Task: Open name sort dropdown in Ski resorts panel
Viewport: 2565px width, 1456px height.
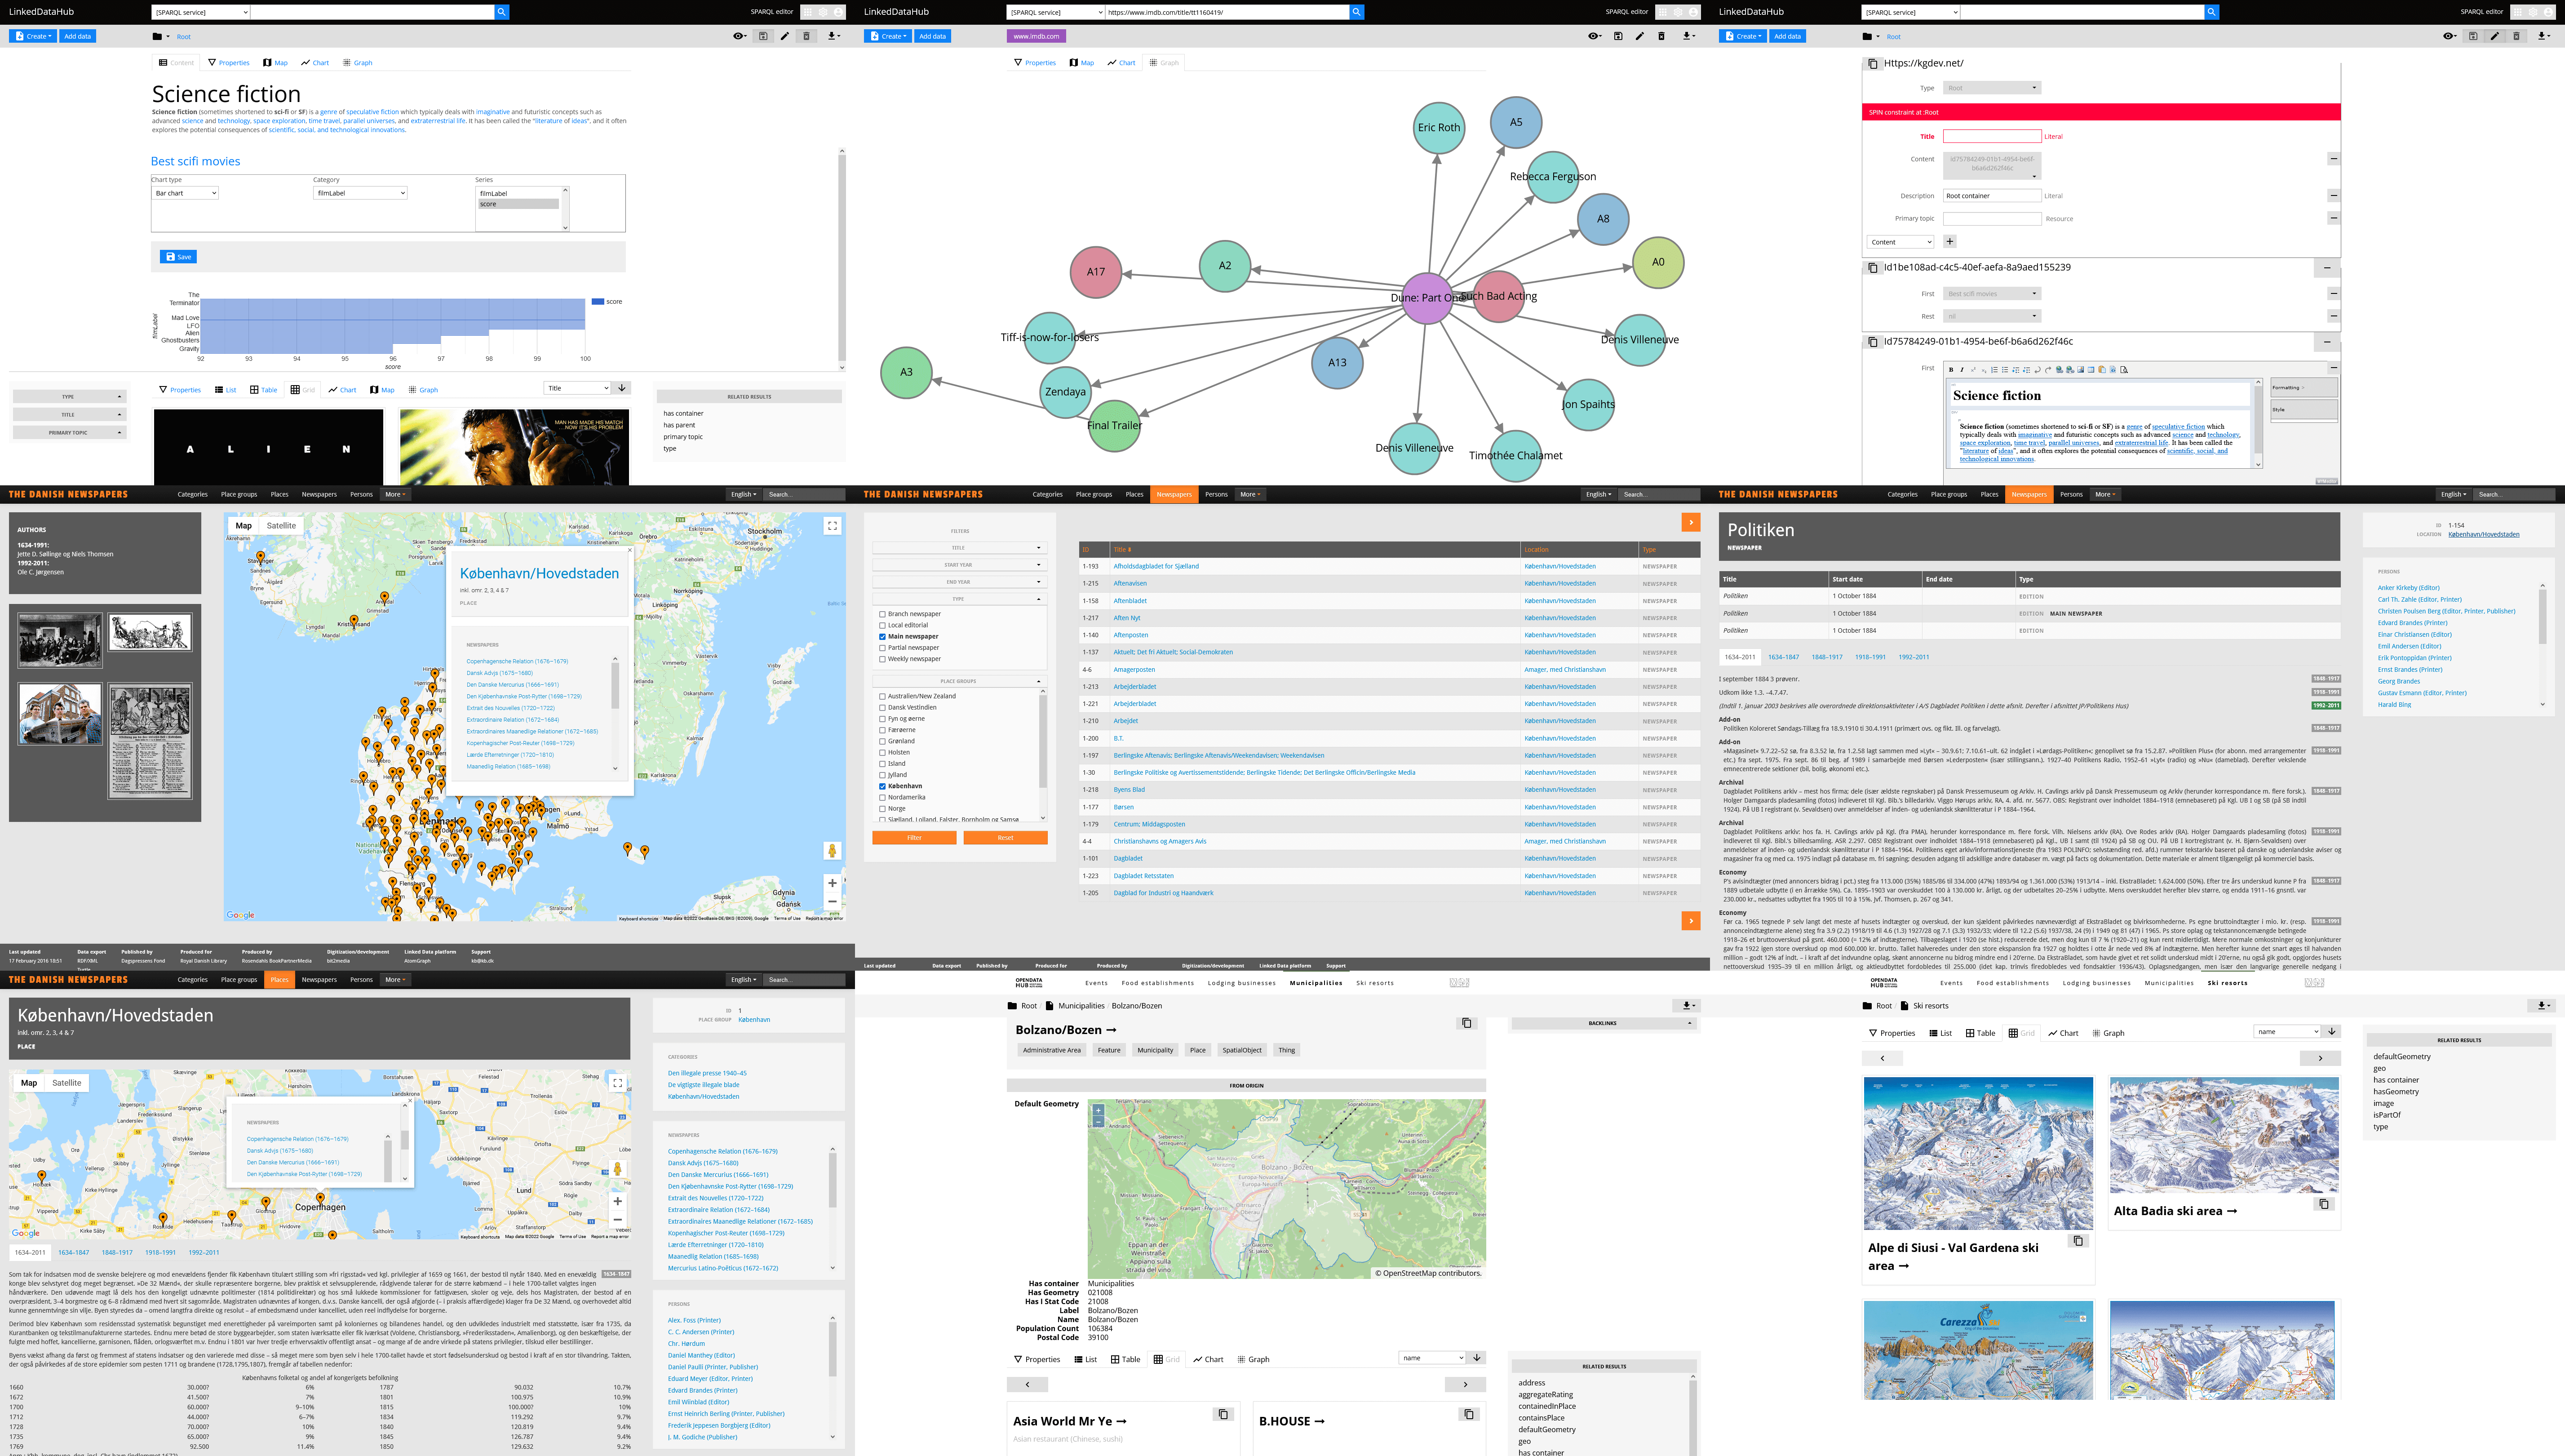Action: (2286, 1032)
